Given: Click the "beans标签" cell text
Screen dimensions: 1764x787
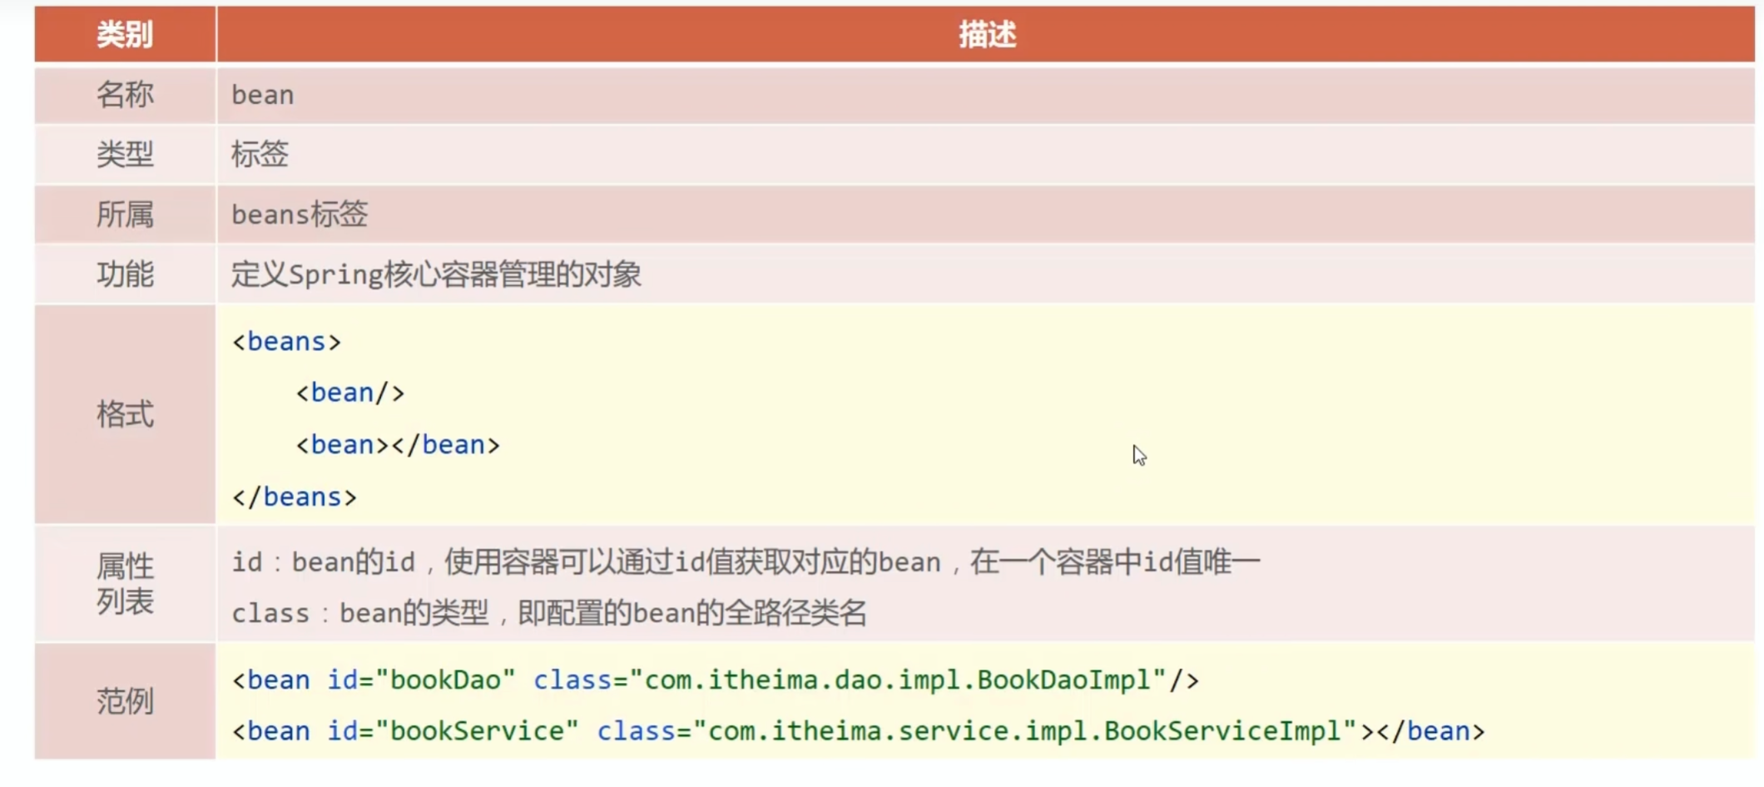Looking at the screenshot, I should coord(300,215).
